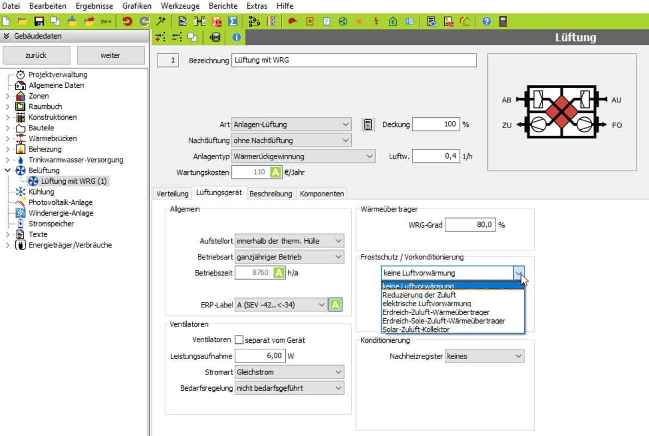649x436 pixels.
Task: Open the ERP-Label dropdown
Action: (281, 305)
